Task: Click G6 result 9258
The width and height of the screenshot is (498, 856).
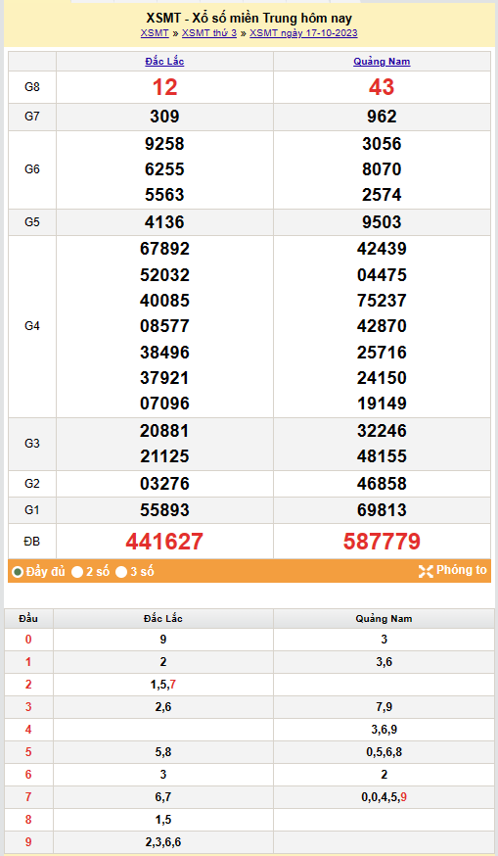Action: [164, 144]
